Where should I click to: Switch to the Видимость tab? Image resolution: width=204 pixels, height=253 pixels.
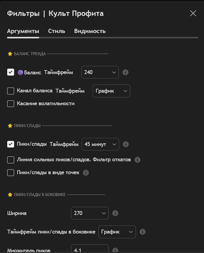(90, 31)
